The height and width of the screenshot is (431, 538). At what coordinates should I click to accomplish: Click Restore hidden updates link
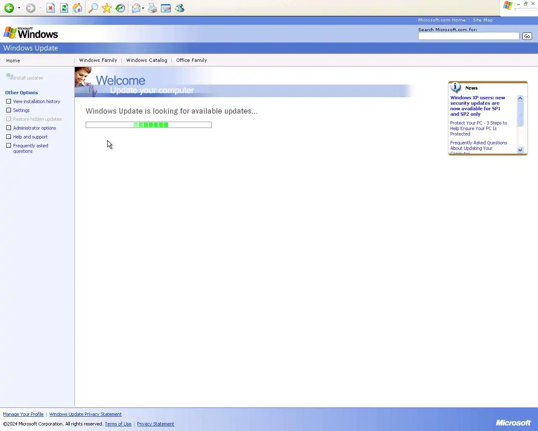click(x=37, y=119)
